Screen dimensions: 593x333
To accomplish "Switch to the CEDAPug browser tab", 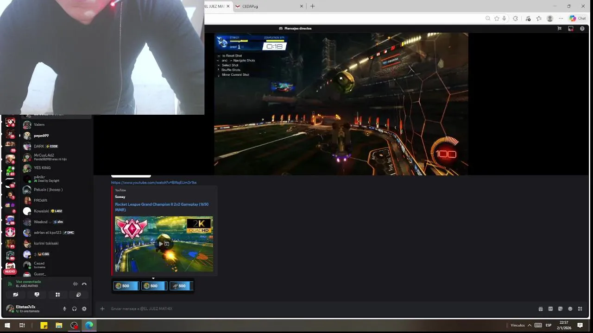I will pyautogui.click(x=269, y=6).
